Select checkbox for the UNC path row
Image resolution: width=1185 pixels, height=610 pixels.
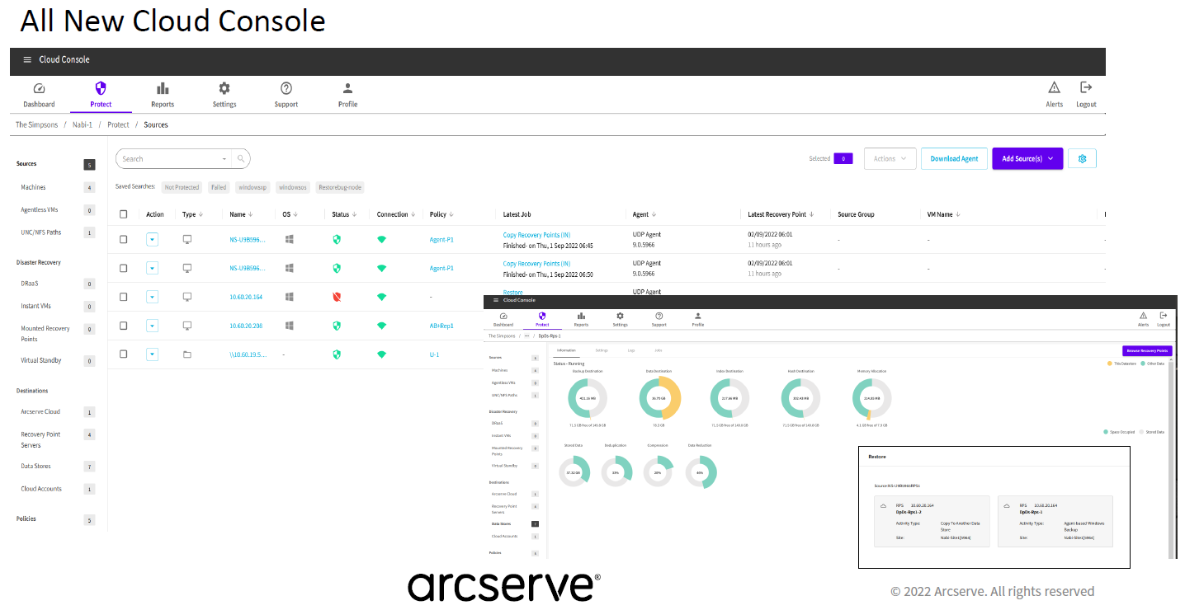point(124,354)
